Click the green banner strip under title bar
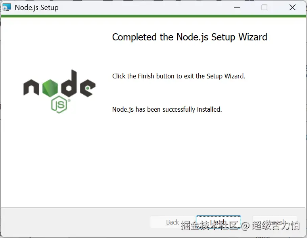The height and width of the screenshot is (238, 307). 153,16
